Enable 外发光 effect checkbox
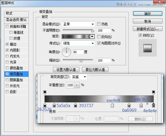Viewport: 166px width, 136px height. (7, 86)
